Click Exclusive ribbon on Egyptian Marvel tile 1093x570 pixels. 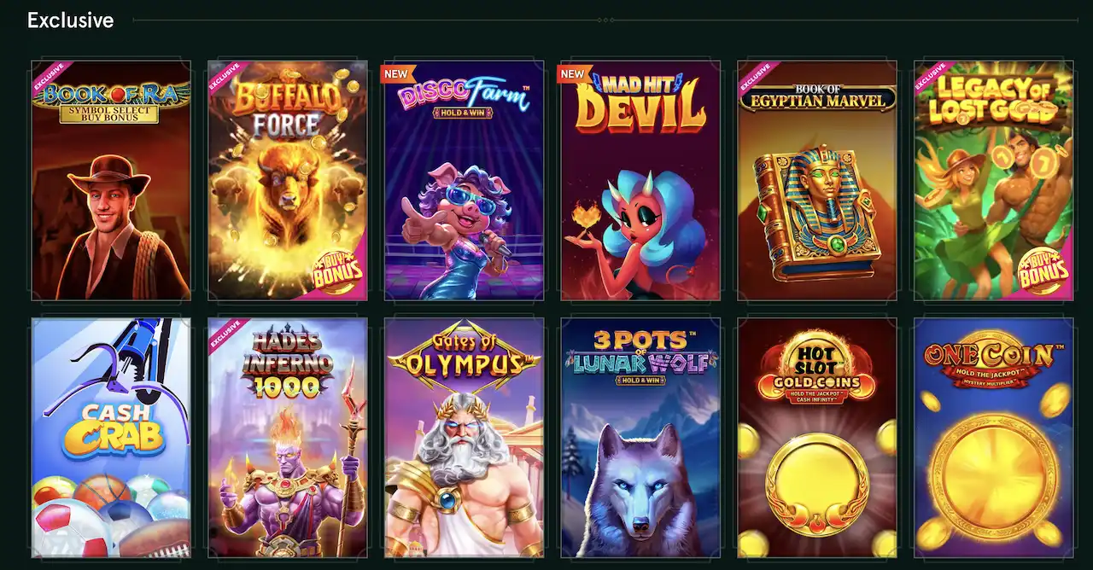pos(754,77)
